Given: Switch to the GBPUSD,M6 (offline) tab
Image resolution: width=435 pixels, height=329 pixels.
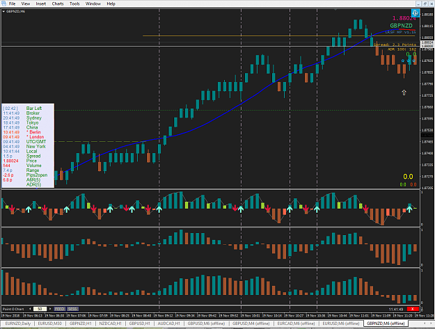Looking at the screenshot, I should point(206,323).
